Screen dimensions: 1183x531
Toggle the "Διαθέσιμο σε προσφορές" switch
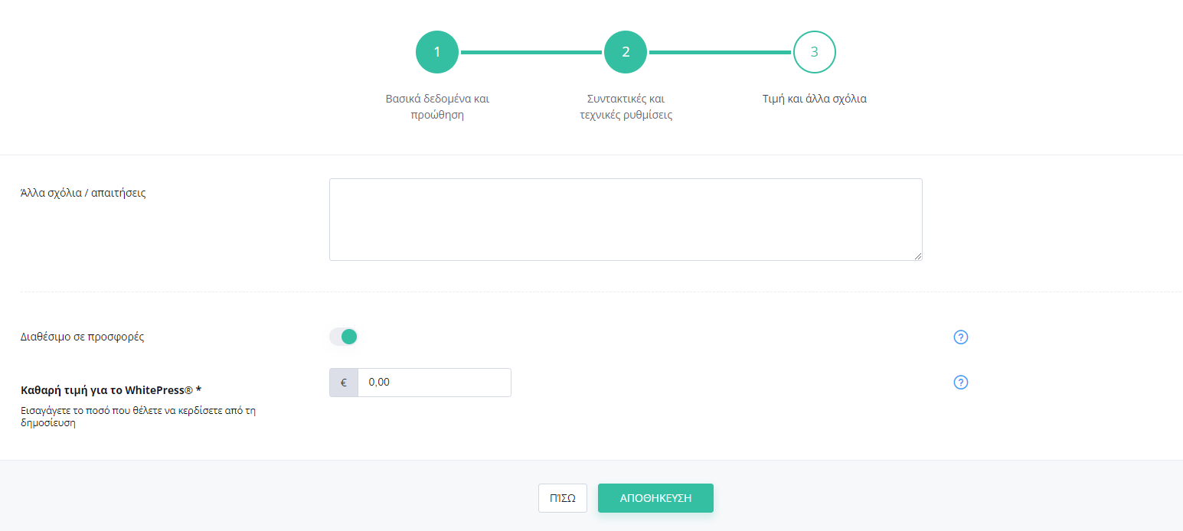point(344,337)
